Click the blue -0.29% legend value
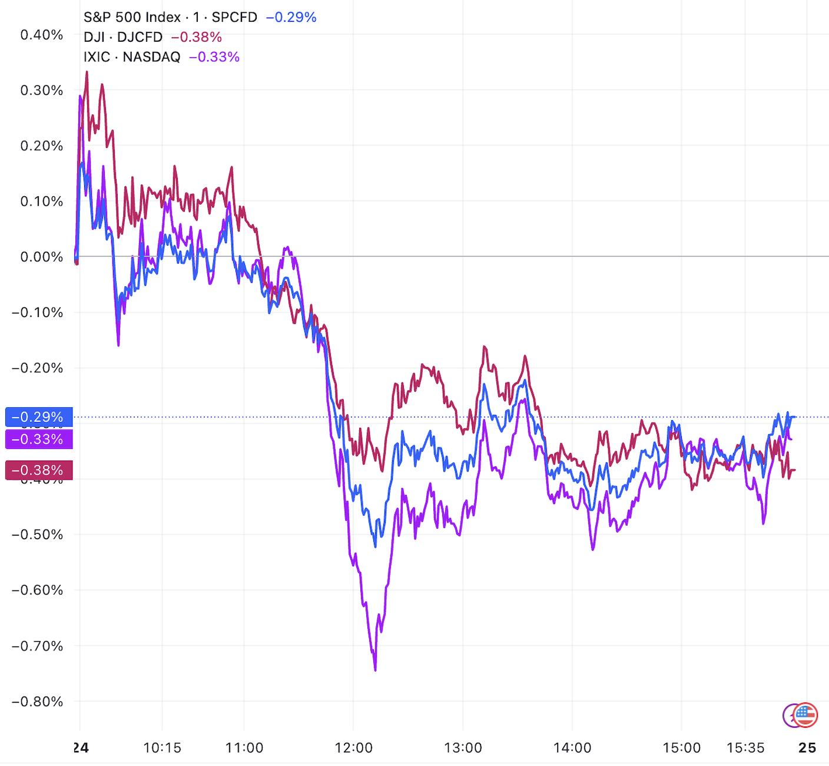The image size is (829, 766). 291,17
